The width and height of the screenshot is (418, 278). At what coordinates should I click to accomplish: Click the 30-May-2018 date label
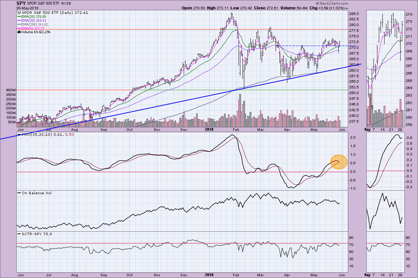tap(27, 8)
